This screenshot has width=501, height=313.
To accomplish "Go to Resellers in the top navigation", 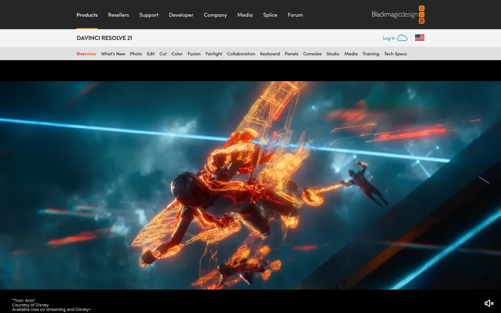I will point(119,15).
